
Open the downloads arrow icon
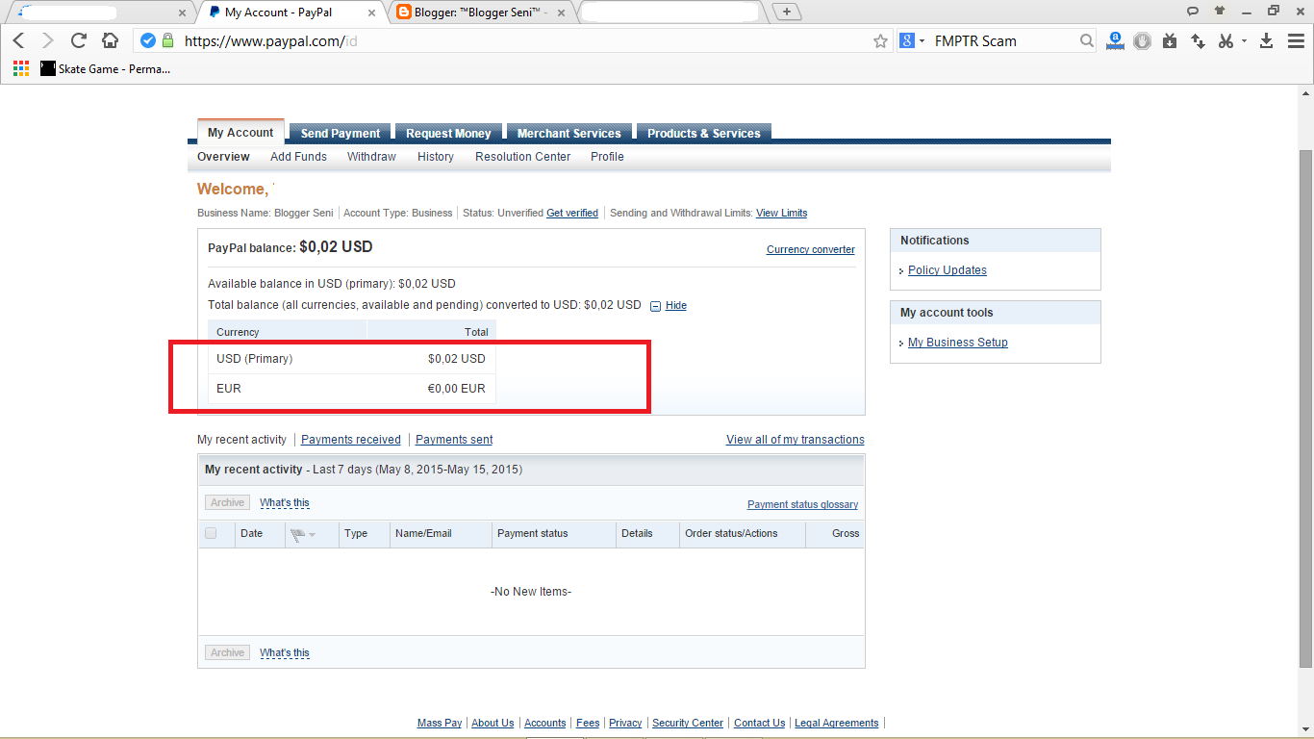click(x=1267, y=40)
